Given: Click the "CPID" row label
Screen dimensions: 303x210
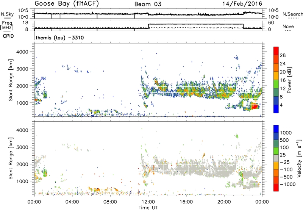Looking at the screenshot, I should 8,36.
